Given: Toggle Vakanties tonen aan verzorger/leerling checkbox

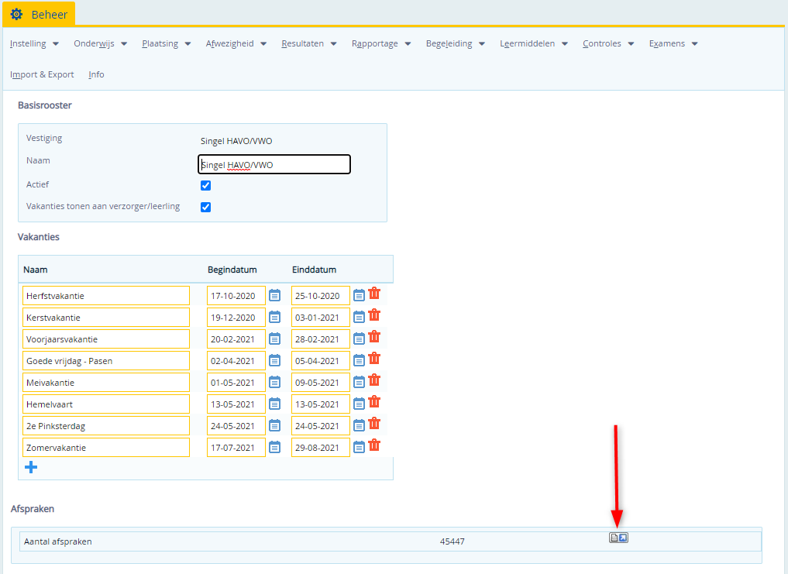Looking at the screenshot, I should (x=205, y=207).
